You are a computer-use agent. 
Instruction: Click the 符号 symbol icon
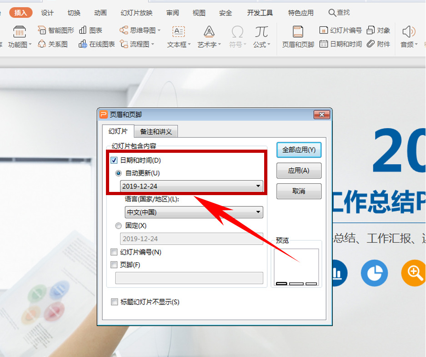click(x=237, y=32)
